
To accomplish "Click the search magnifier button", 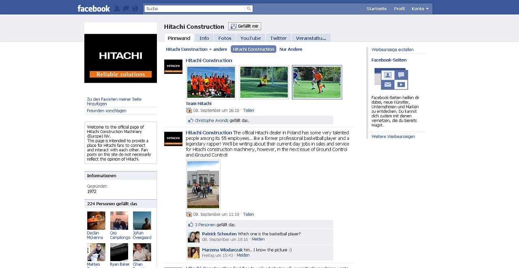I will pyautogui.click(x=249, y=9).
